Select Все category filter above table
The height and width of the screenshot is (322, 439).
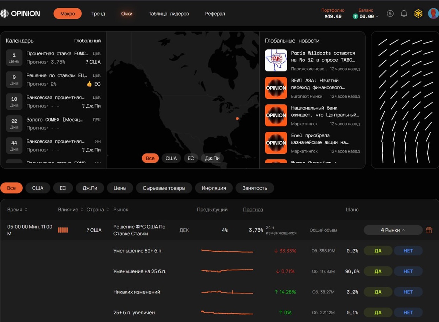click(11, 188)
